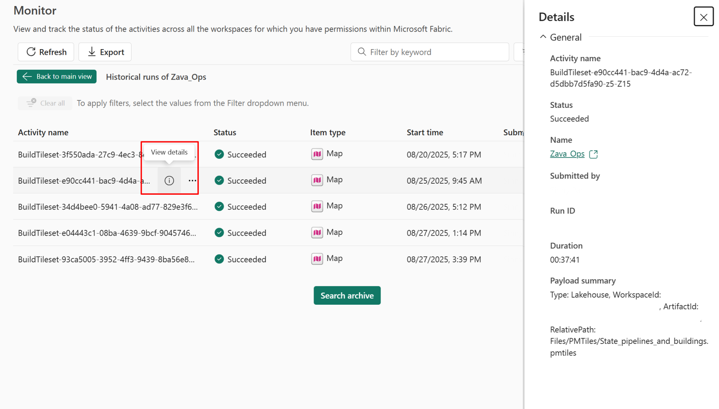Image resolution: width=719 pixels, height=409 pixels.
Task: Click the Succeeded icon in the 1:14 PM row
Action: coord(219,233)
